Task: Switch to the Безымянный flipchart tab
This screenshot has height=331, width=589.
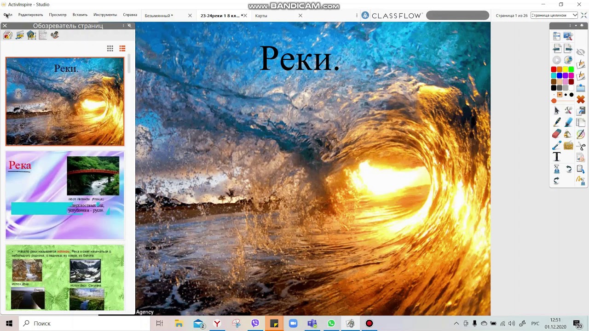Action: (159, 16)
